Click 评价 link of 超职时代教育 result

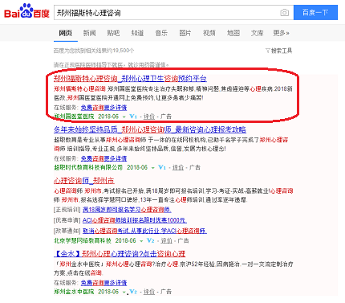coord(178,167)
